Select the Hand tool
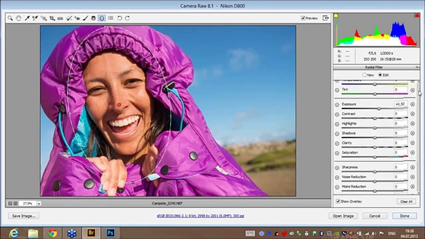 click(x=19, y=18)
